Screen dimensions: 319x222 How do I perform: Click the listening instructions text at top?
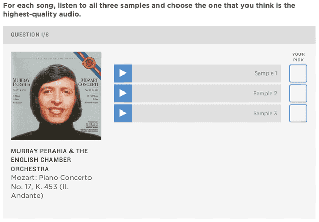click(149, 10)
